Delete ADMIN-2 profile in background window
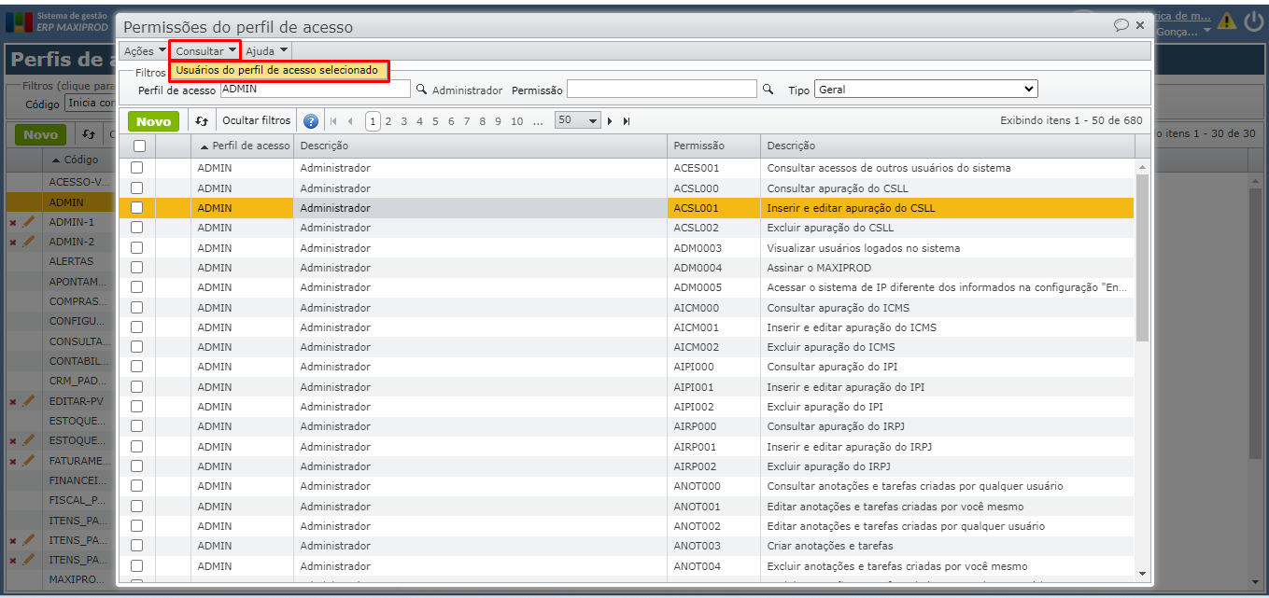 point(13,243)
